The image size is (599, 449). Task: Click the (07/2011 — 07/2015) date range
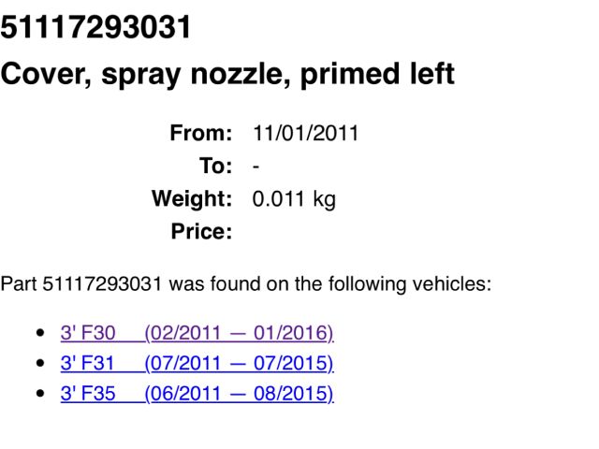(x=239, y=363)
